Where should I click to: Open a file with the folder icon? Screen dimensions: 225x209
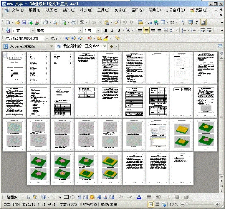pyautogui.click(x=17, y=23)
